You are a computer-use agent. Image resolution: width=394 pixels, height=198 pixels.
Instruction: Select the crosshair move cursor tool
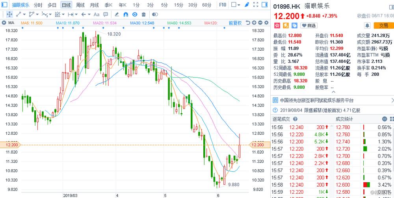click(x=9, y=14)
